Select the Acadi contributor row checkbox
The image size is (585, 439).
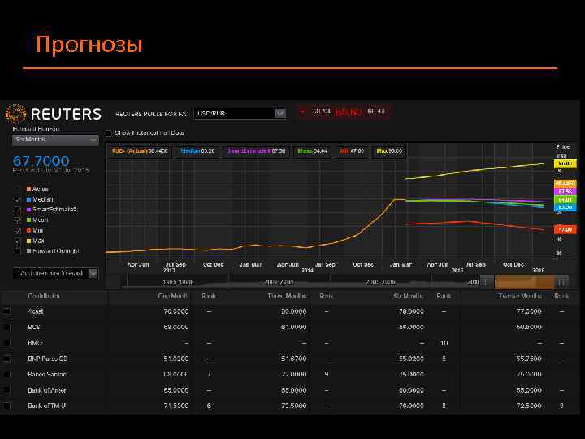point(7,311)
